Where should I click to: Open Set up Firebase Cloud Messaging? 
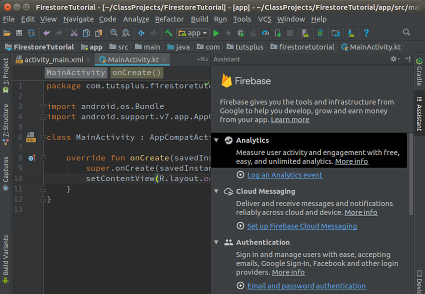point(302,226)
